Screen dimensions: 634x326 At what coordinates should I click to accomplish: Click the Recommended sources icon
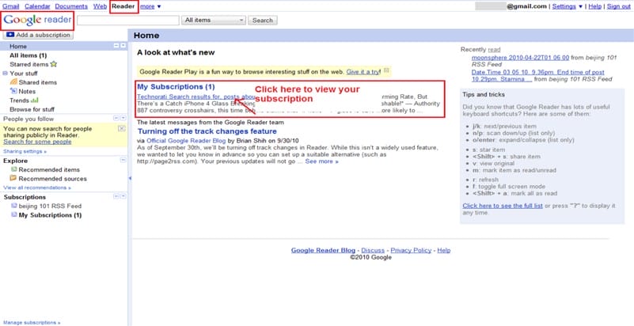click(13, 179)
